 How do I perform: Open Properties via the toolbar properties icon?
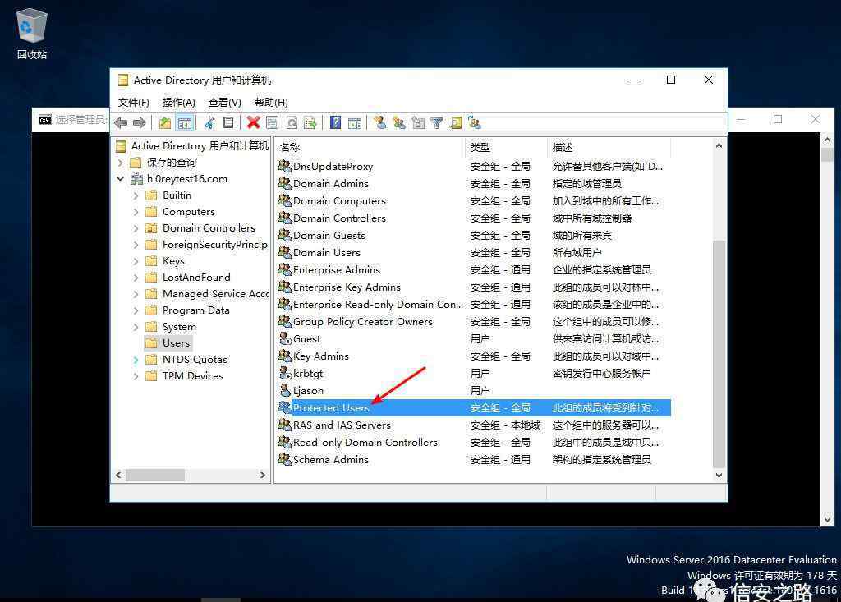273,123
